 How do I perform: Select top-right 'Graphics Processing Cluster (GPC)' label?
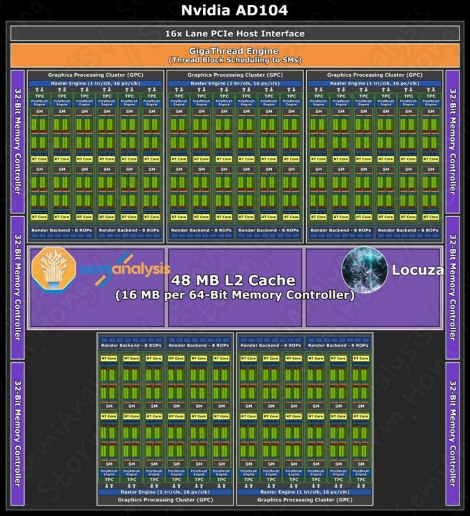pos(374,75)
